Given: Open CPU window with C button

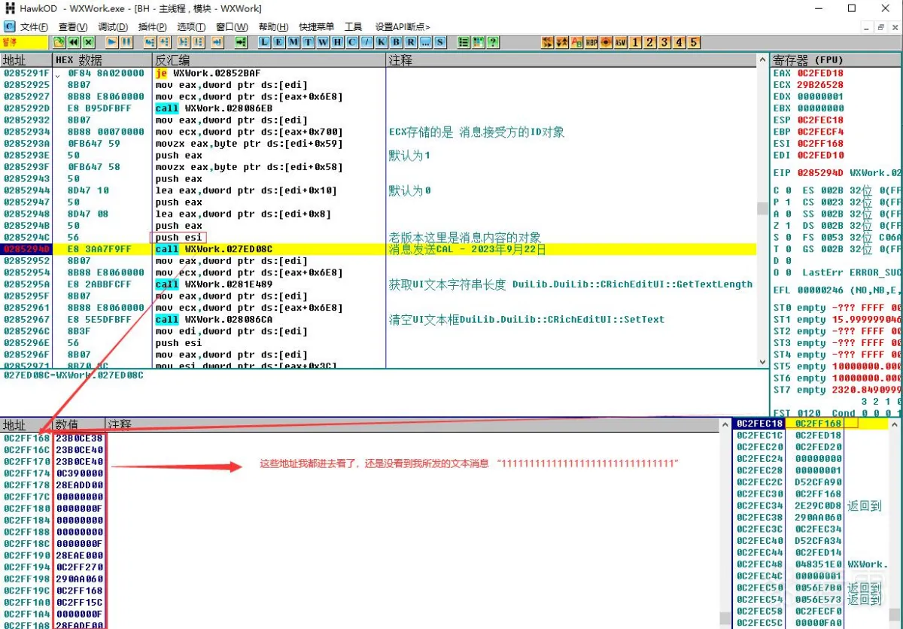Looking at the screenshot, I should [x=351, y=42].
